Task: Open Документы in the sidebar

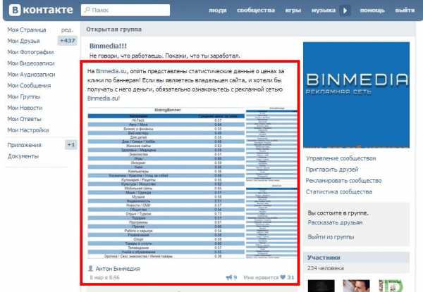Action: [23, 156]
